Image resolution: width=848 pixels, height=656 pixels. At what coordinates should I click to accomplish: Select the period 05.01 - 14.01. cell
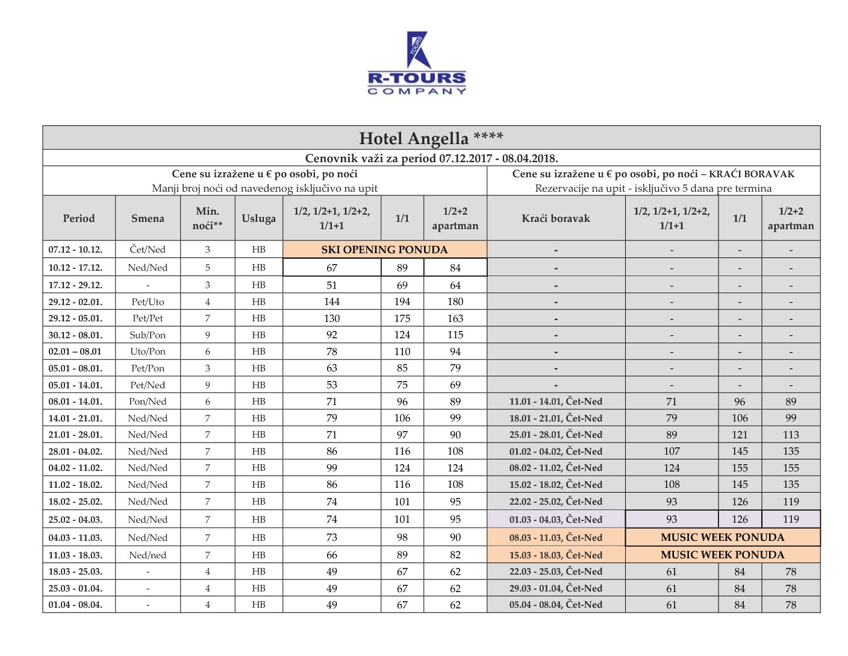tap(79, 385)
